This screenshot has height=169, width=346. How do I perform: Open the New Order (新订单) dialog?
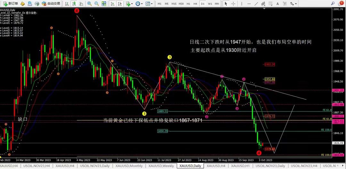click(10, 4)
